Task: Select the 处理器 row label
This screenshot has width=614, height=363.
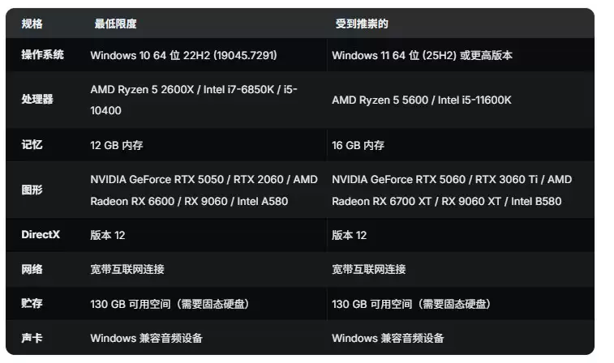Action: tap(37, 100)
